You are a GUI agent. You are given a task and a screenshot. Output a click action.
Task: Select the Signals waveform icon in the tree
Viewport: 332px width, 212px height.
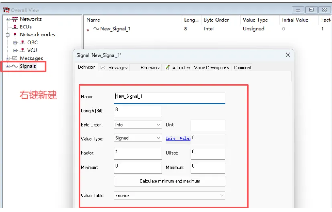(15, 66)
